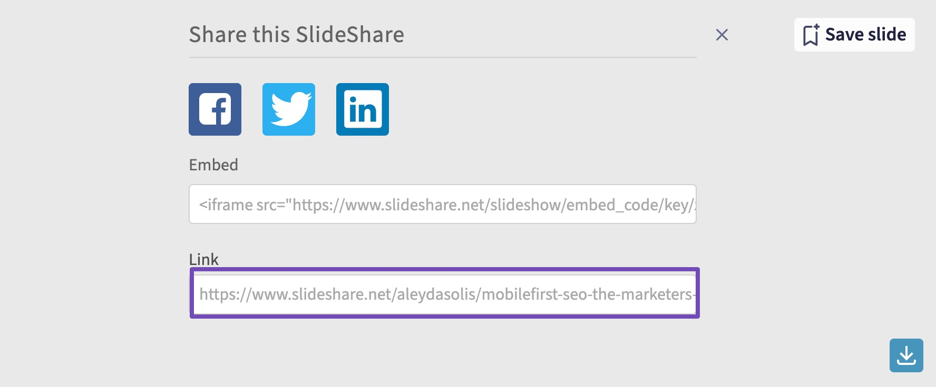
Task: Share the SlideShare on Facebook
Action: point(215,109)
